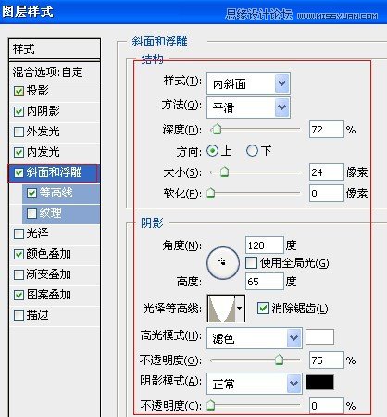Toggle the 投影 drop shadow checkbox
This screenshot has height=417, width=387.
click(x=19, y=91)
